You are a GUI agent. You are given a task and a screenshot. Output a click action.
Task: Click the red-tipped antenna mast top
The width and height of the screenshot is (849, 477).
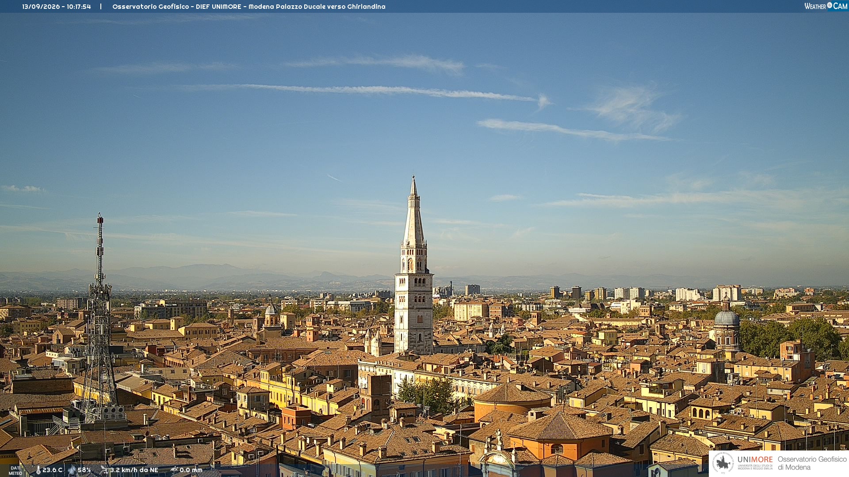point(100,219)
